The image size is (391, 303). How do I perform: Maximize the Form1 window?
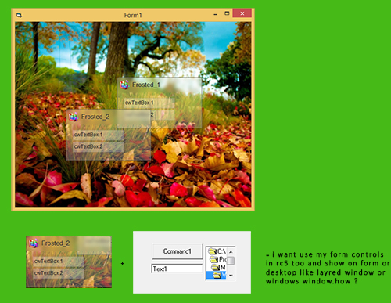coord(227,13)
